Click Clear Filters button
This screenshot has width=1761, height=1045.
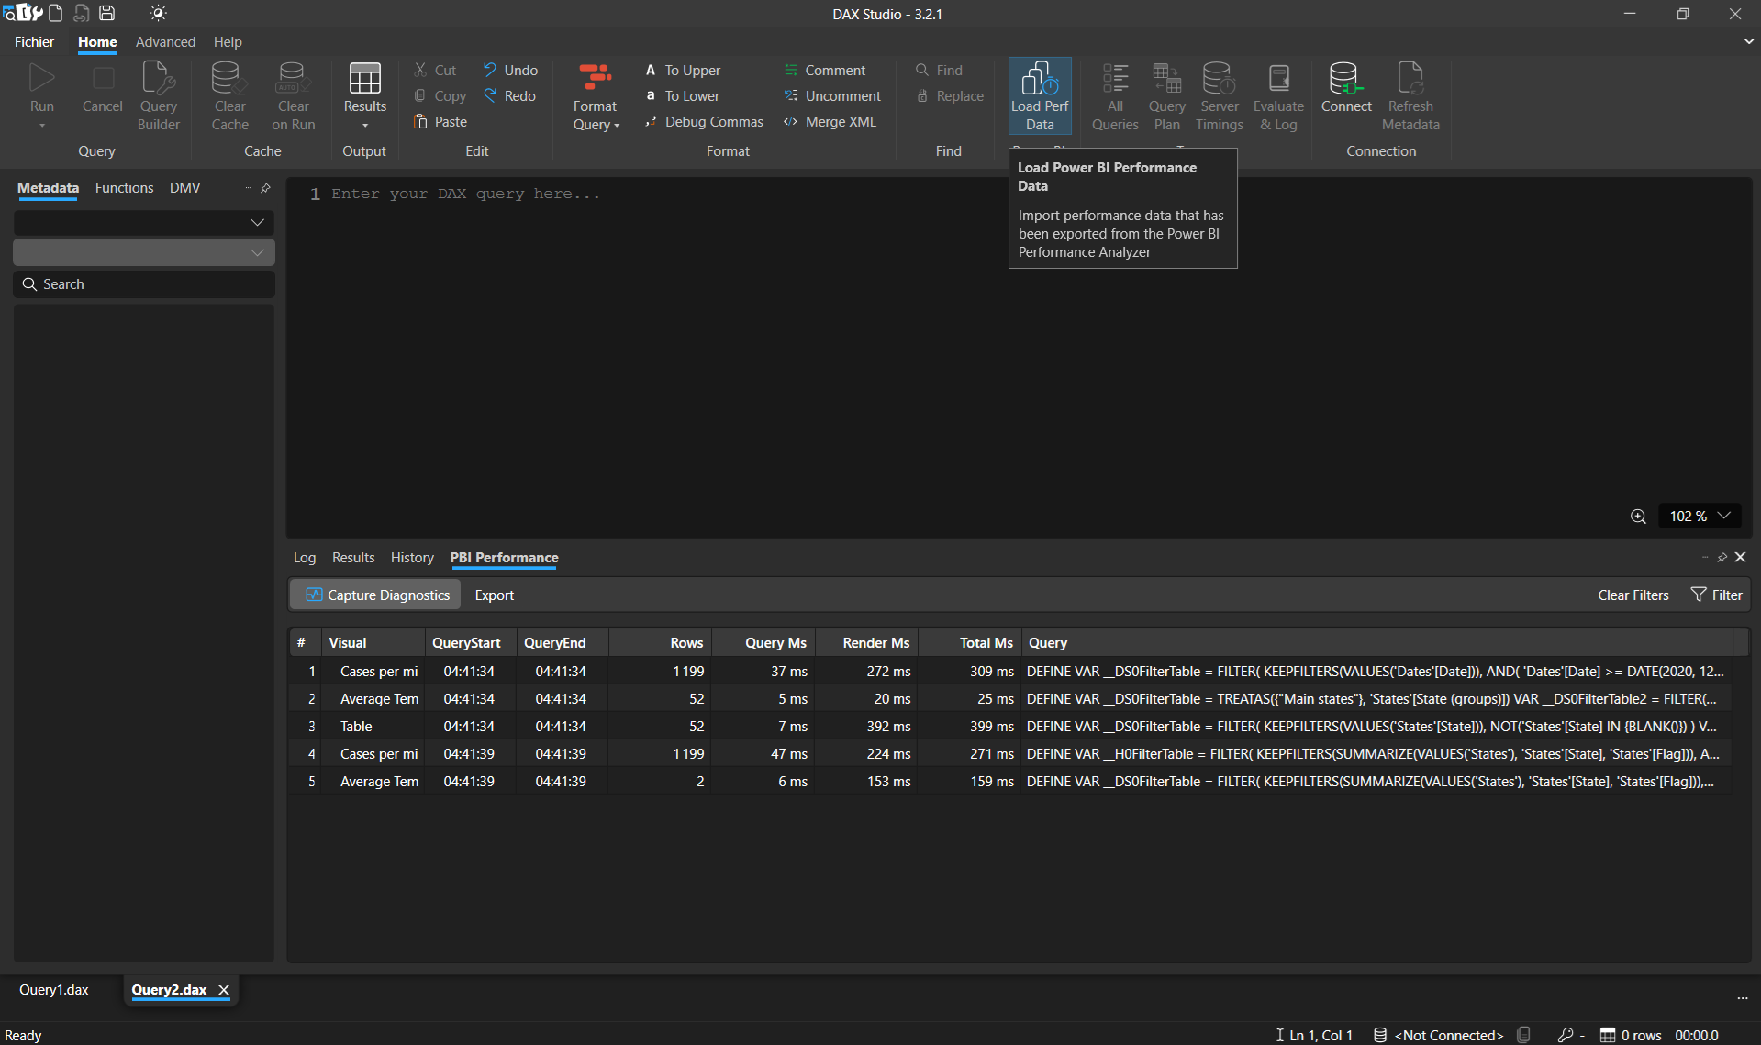(1633, 595)
